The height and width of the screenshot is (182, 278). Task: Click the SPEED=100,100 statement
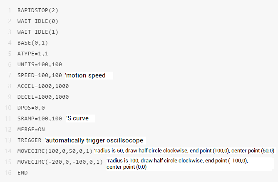pos(40,75)
